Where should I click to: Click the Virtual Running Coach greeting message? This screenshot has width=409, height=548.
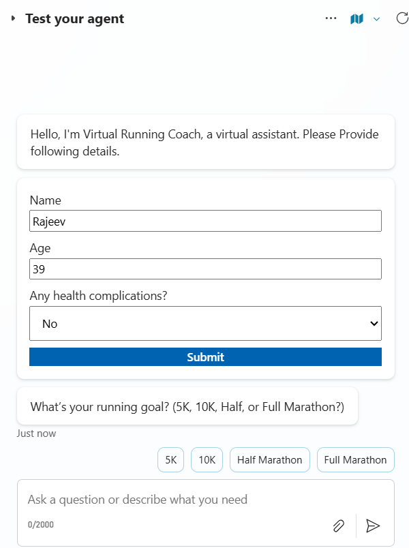coord(205,142)
